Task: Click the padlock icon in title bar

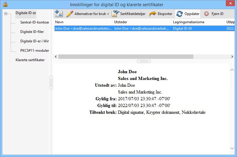Action: (x=5, y=4)
